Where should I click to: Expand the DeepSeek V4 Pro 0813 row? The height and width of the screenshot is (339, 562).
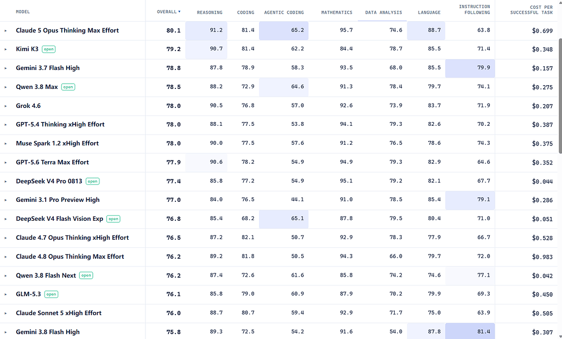point(5,182)
